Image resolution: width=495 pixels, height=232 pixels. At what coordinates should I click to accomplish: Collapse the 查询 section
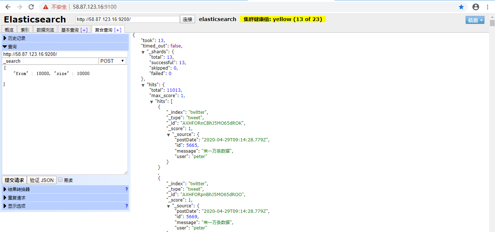click(65, 46)
